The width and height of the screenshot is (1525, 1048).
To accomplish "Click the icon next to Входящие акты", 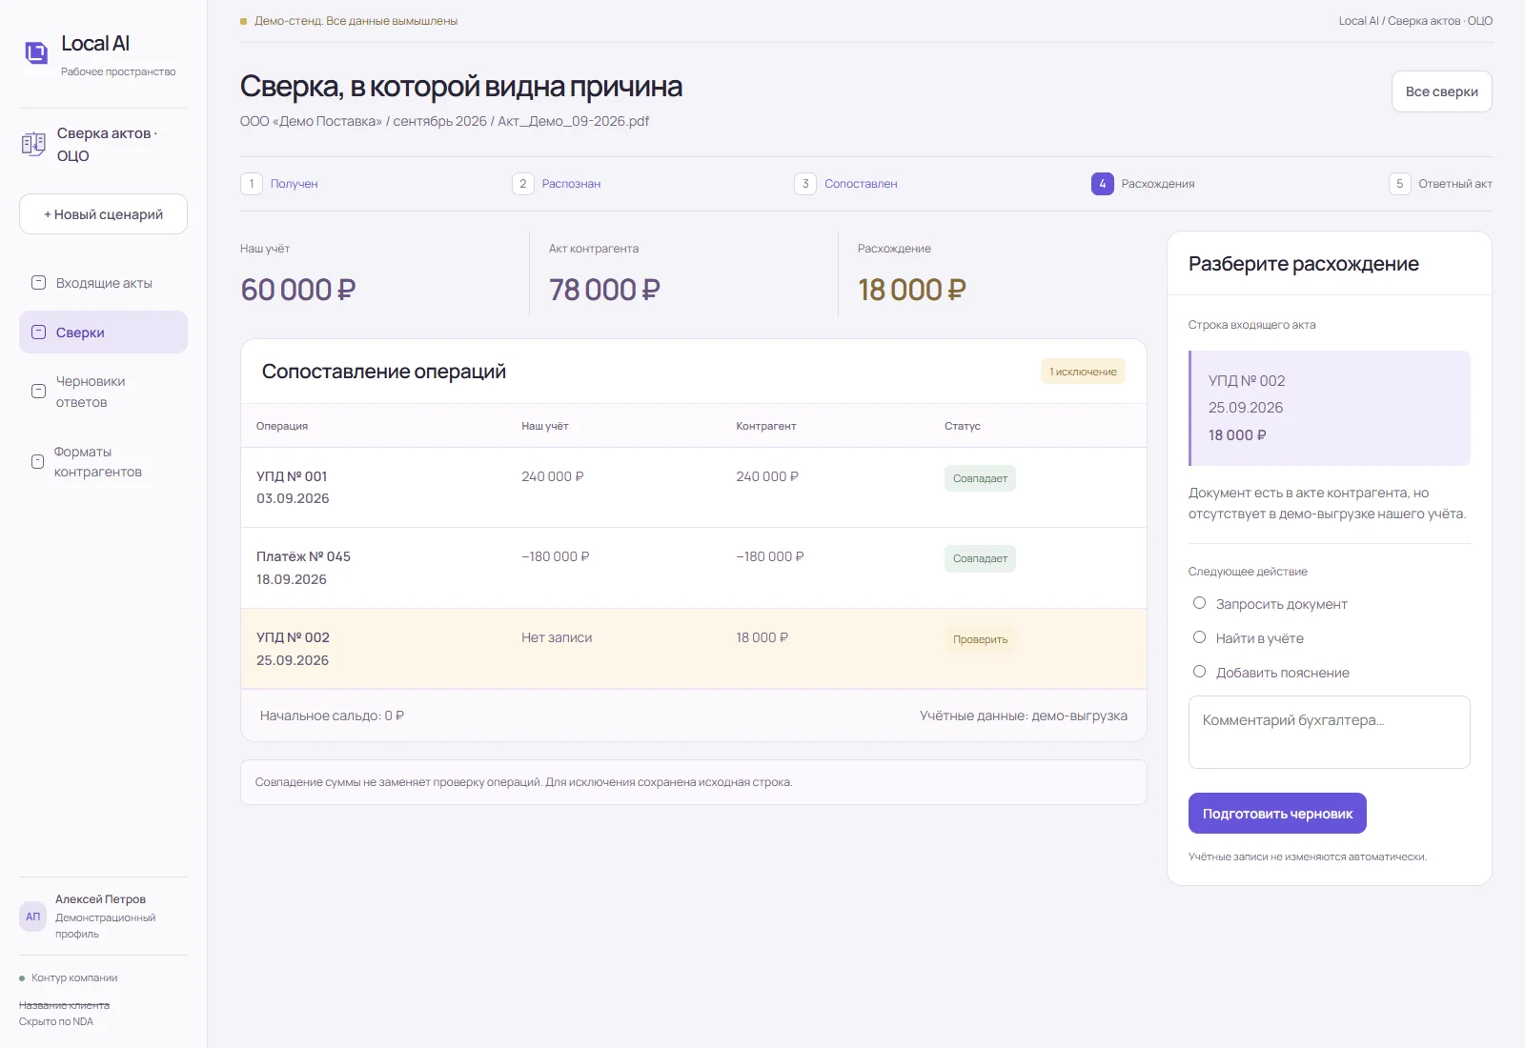I will (39, 283).
